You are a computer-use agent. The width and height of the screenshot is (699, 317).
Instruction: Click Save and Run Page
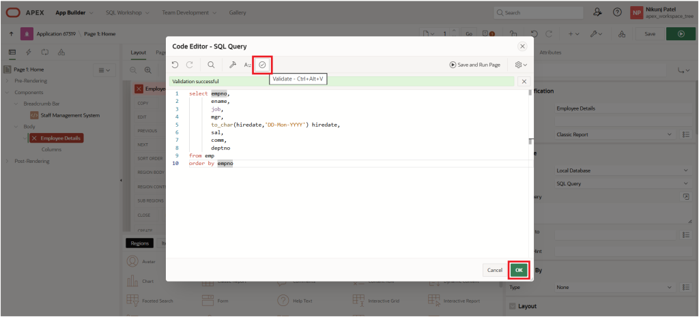pyautogui.click(x=475, y=65)
